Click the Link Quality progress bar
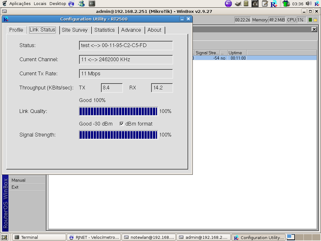Image resolution: width=321 pixels, height=241 pixels. (x=118, y=111)
